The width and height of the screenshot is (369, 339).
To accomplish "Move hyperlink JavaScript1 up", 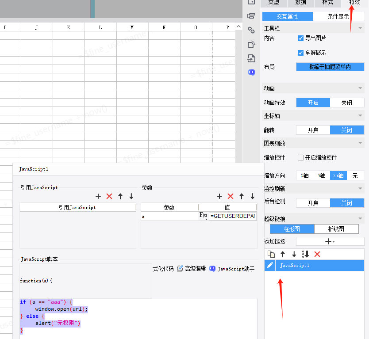I will (283, 254).
